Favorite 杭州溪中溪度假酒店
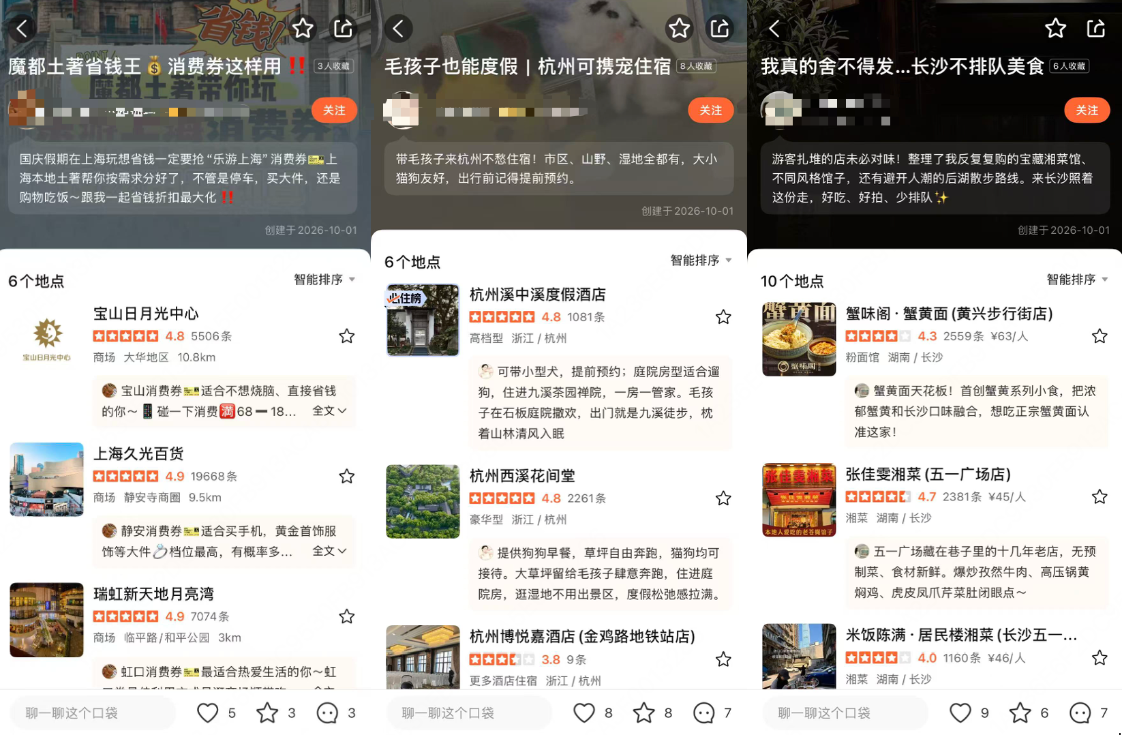 pos(723,317)
